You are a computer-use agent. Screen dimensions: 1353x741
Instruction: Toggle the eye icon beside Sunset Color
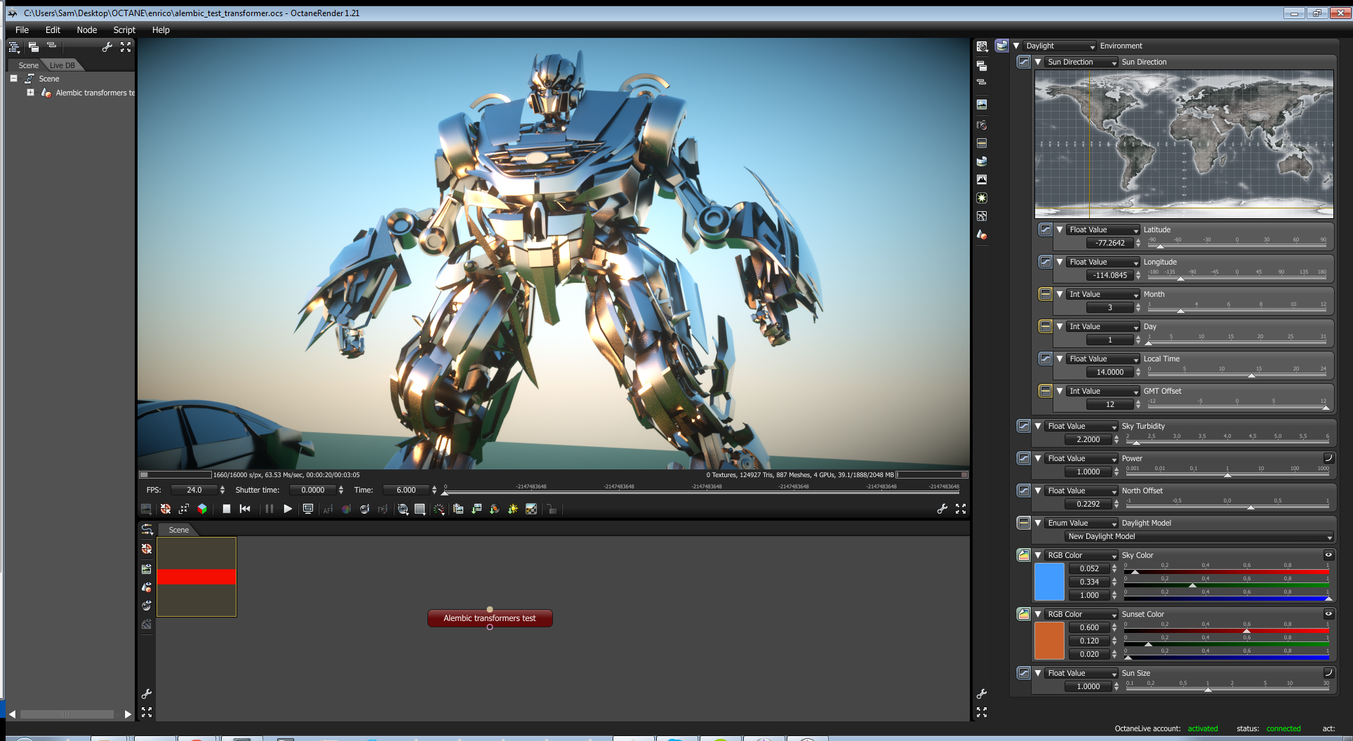[1328, 614]
